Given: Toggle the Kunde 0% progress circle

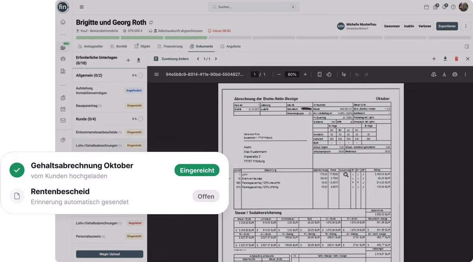Looking at the screenshot, I should coord(140,119).
